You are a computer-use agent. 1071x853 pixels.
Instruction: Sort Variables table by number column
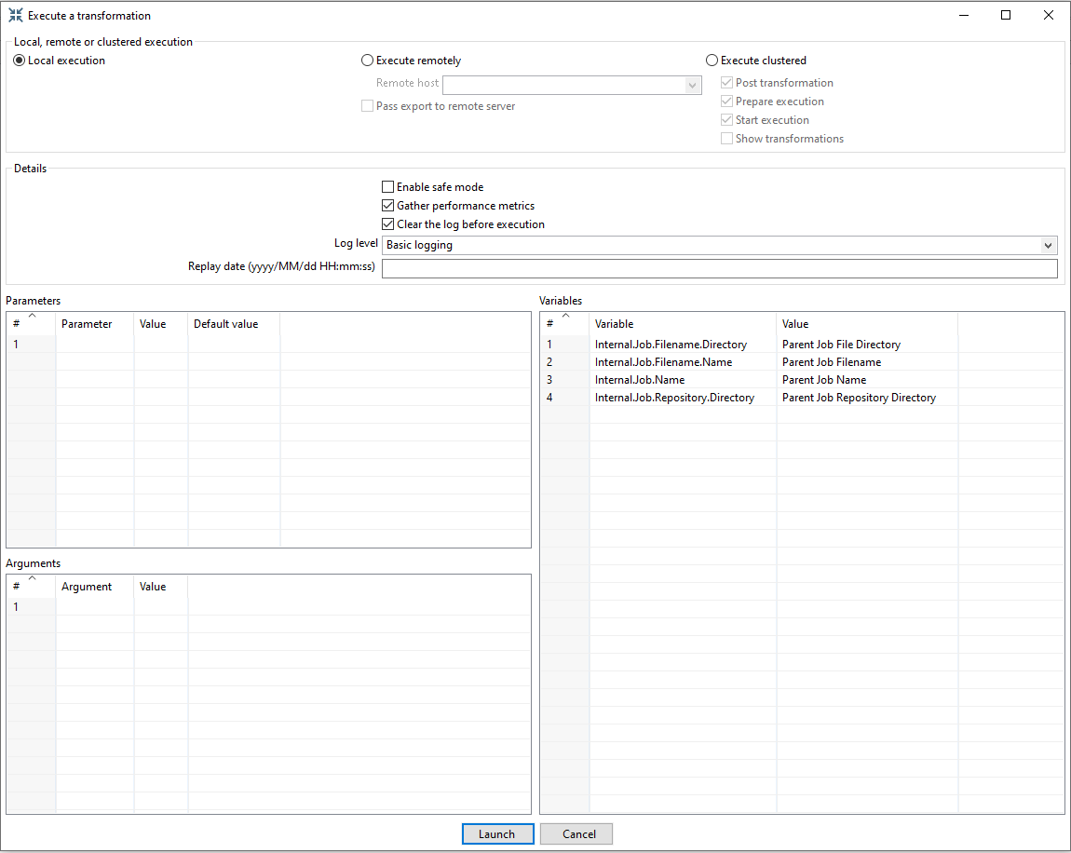click(565, 324)
